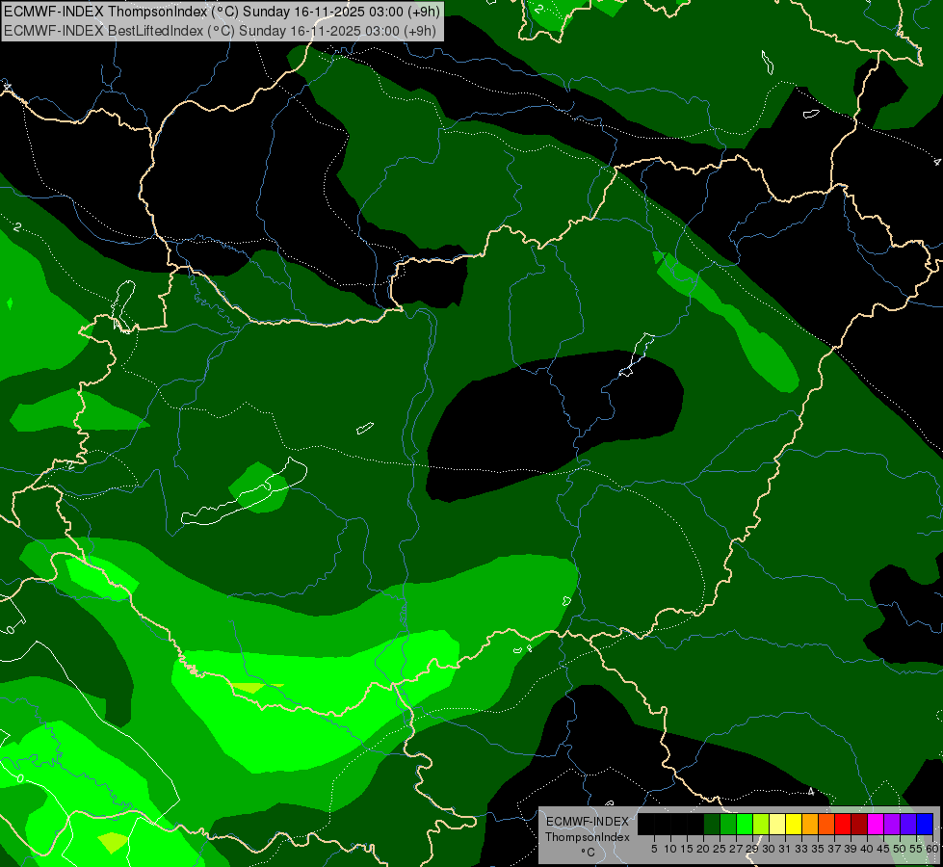Image resolution: width=943 pixels, height=867 pixels.
Task: Click the legend label 'ECMWF-INDEX'
Action: pos(588,822)
